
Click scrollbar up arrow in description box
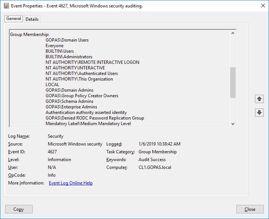tap(233, 33)
